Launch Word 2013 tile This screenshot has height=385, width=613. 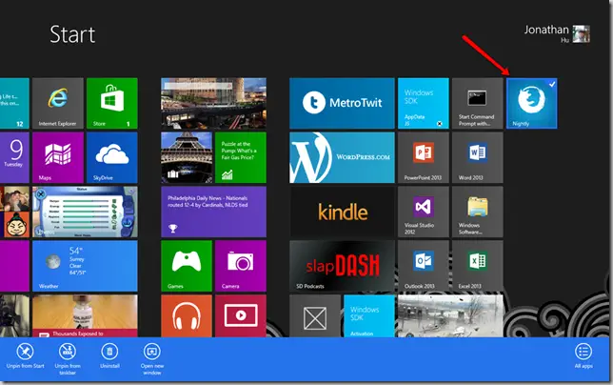pos(477,157)
